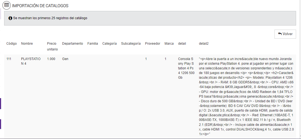This screenshot has width=301, height=139.
Task: Click the Proveedor column header
Action: point(153,44)
